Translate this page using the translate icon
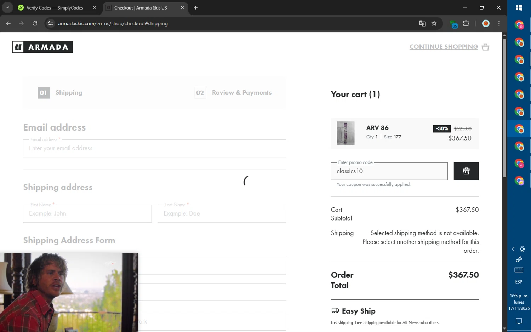 click(x=422, y=23)
